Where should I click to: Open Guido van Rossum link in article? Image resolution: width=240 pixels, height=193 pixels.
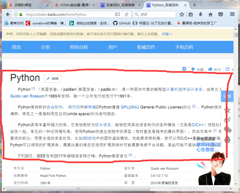[27, 96]
